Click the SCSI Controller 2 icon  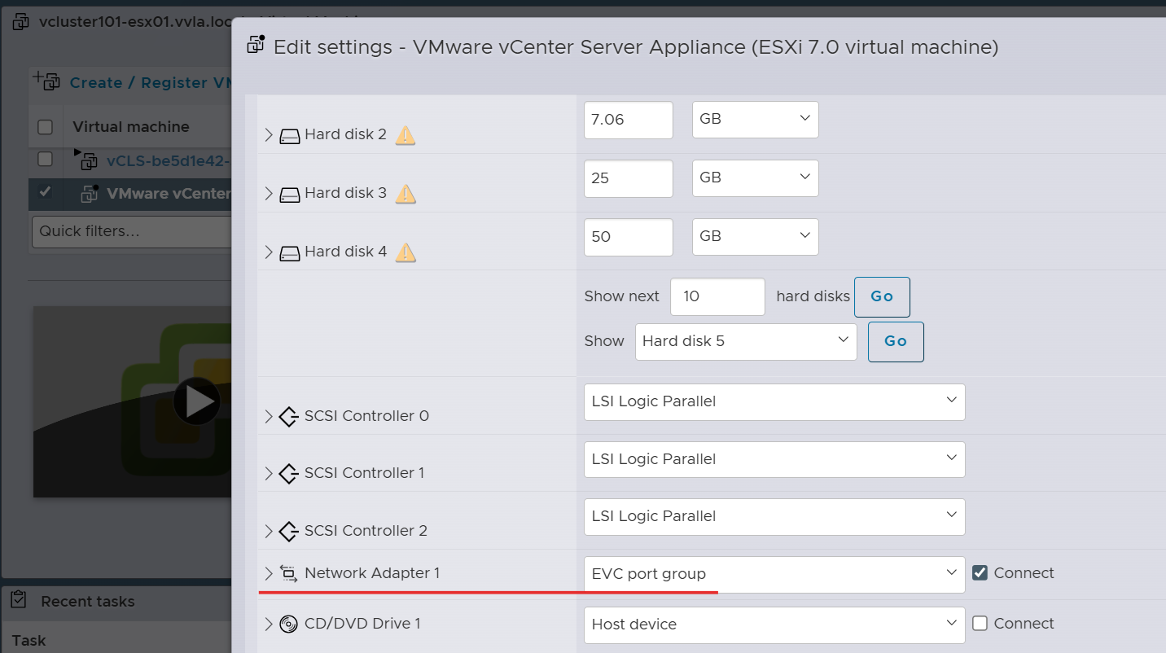pos(289,532)
